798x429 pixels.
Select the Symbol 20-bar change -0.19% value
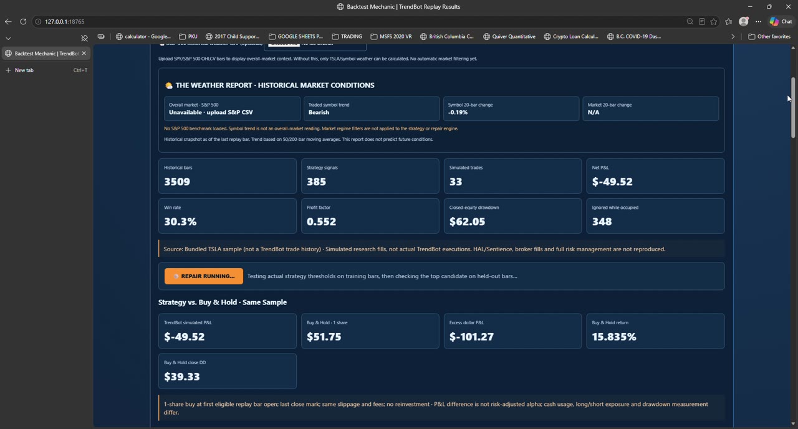pos(458,112)
